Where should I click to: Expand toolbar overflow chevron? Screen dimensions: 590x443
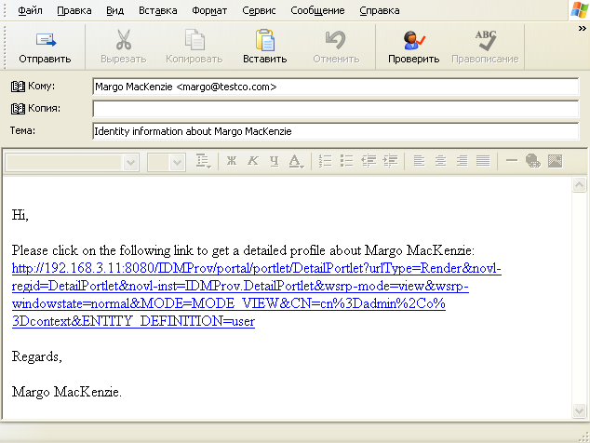[583, 29]
